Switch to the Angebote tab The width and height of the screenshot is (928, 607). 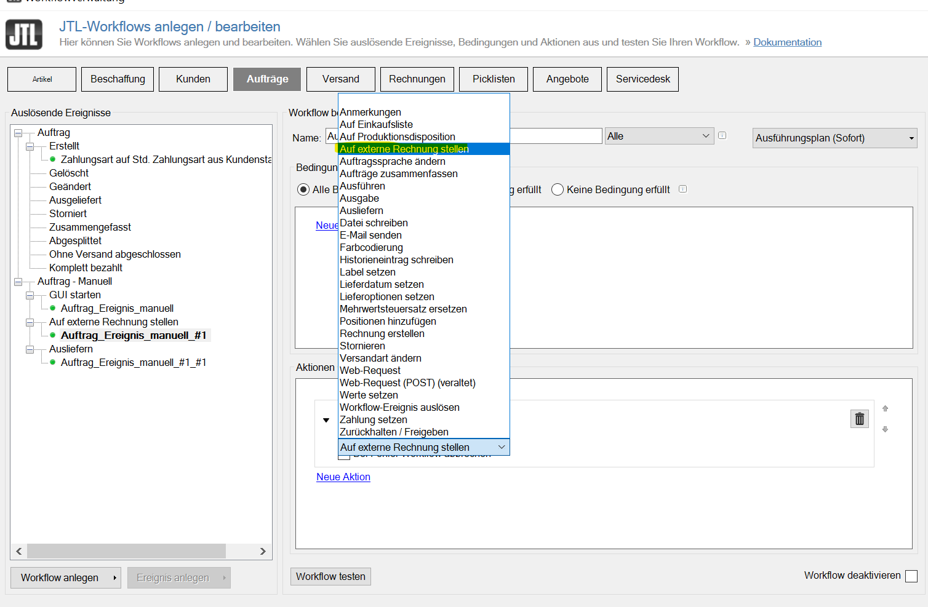click(567, 79)
